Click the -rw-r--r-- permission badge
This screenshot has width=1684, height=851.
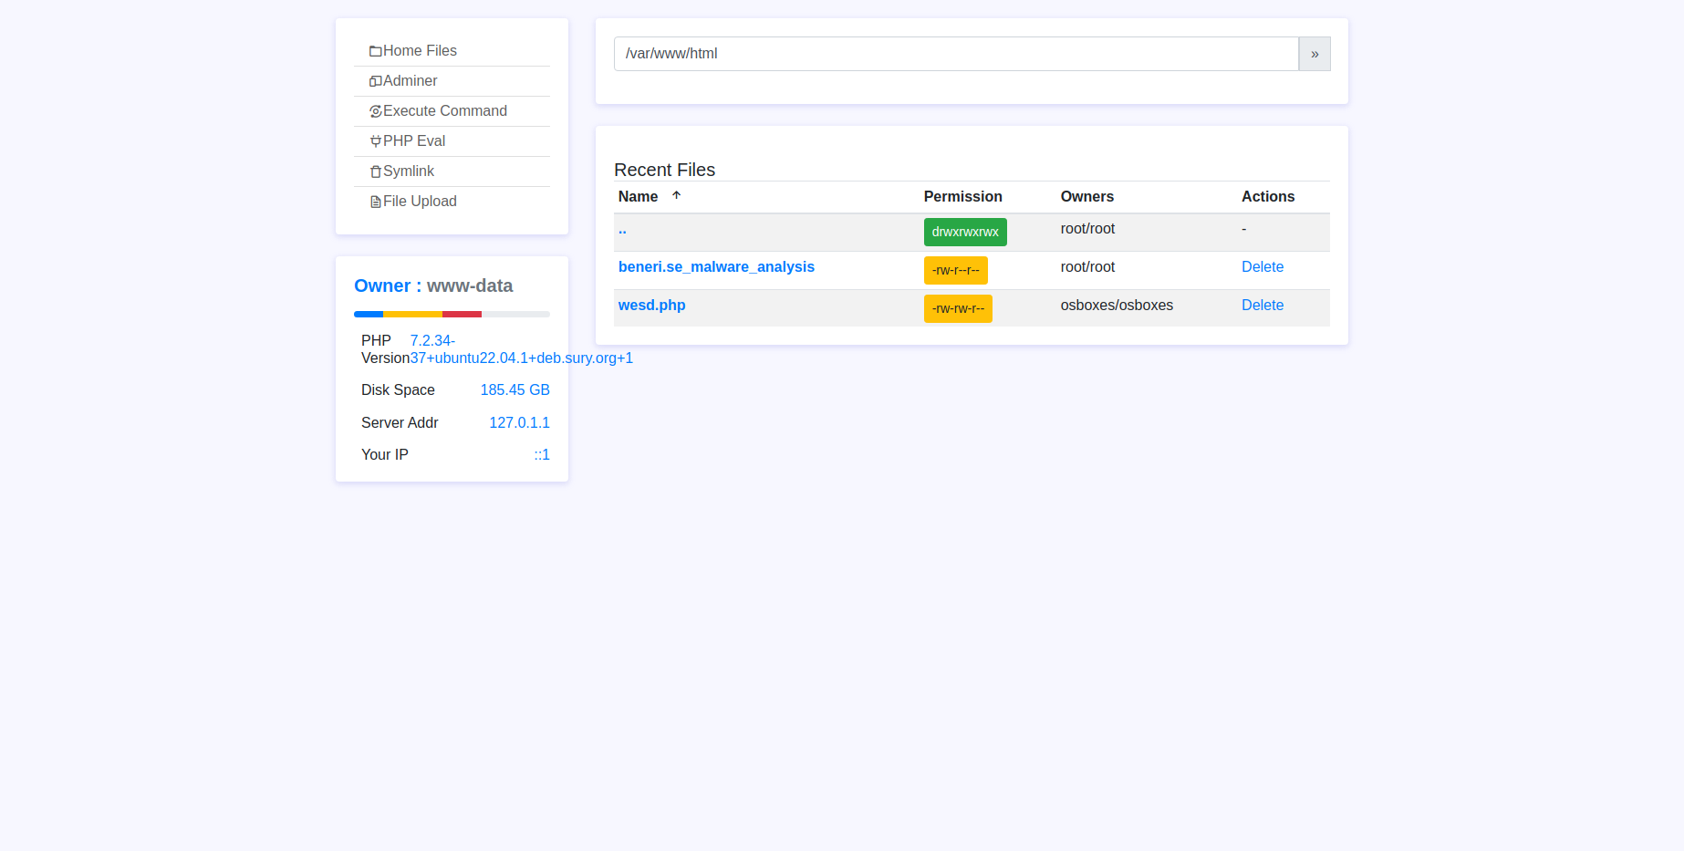pos(955,270)
